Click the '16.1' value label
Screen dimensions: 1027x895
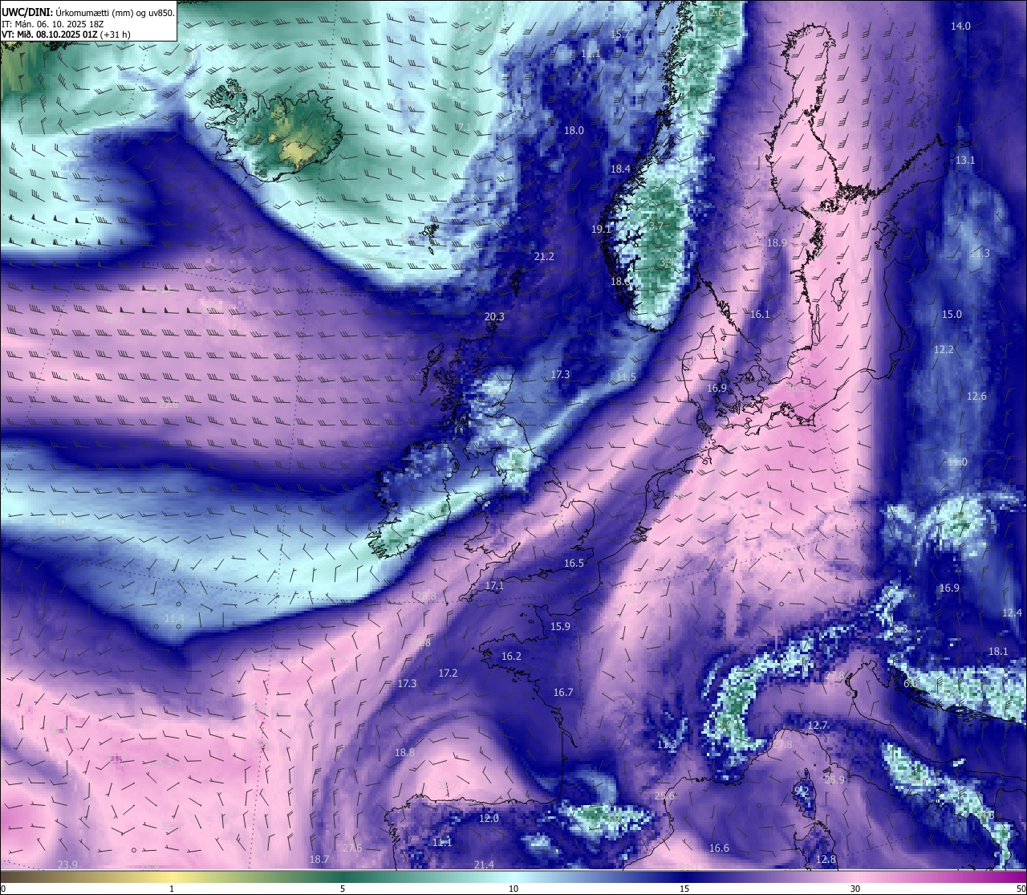click(x=760, y=315)
